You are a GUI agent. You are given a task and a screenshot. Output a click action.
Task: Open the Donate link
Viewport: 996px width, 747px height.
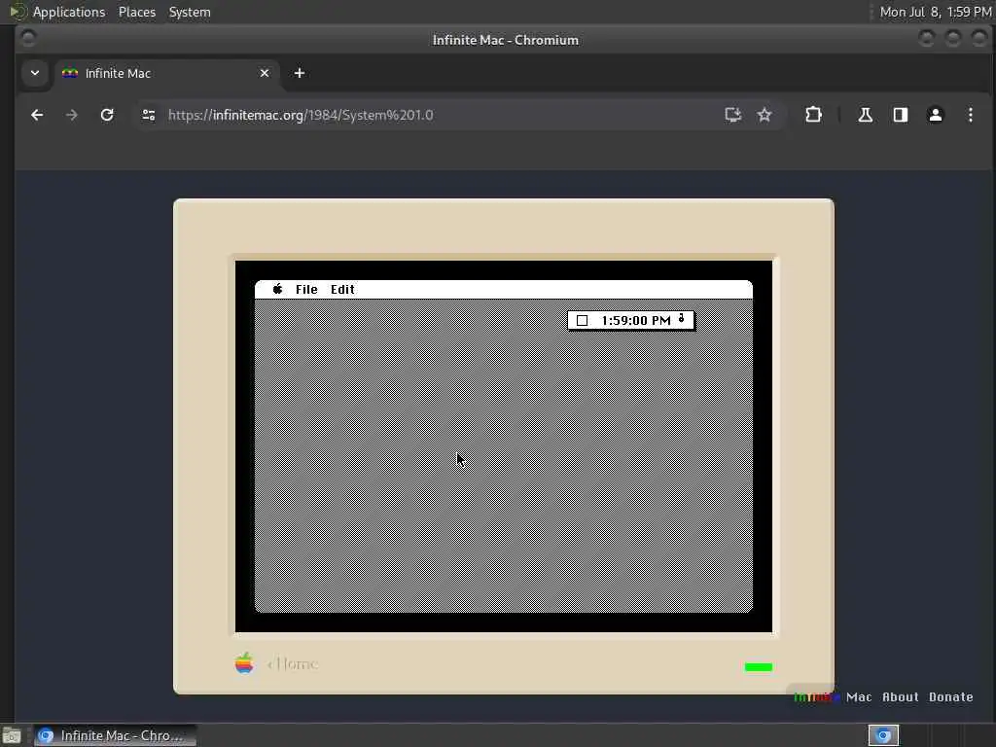[x=951, y=696]
